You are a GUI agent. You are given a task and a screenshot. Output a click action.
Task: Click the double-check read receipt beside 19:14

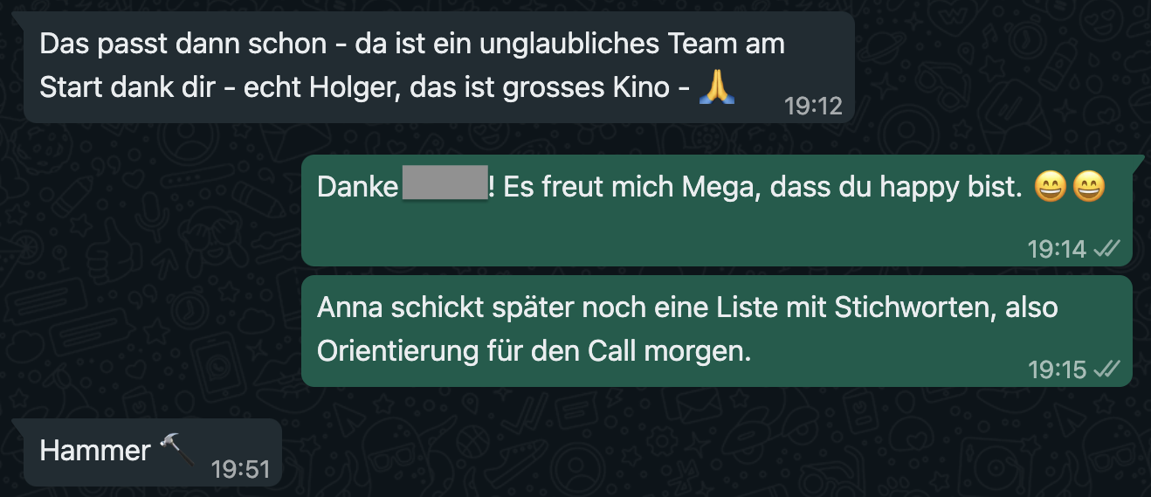(1106, 249)
